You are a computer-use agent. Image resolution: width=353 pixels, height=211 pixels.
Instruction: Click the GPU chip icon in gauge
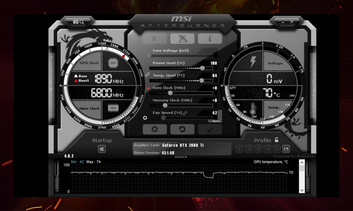point(113,63)
